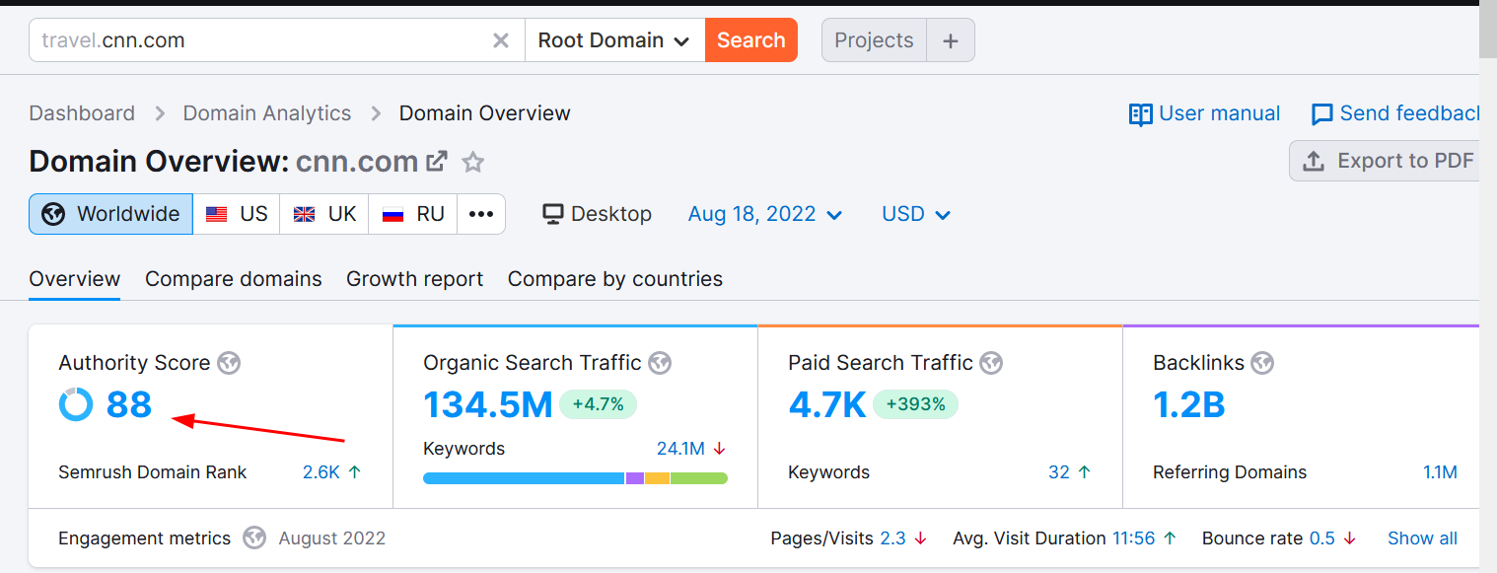This screenshot has height=573, width=1497.
Task: Switch to UK database
Action: [324, 214]
